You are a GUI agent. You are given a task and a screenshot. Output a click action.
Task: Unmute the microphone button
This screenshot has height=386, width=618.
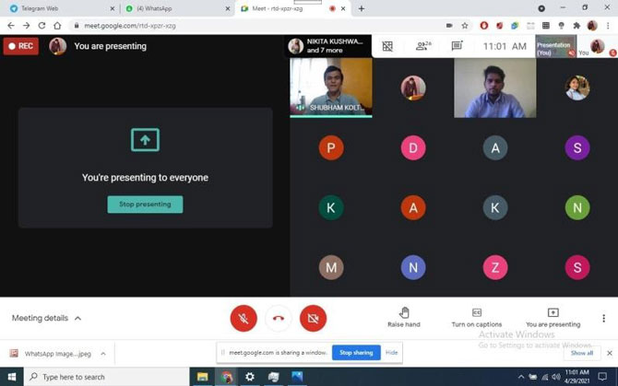click(x=244, y=318)
